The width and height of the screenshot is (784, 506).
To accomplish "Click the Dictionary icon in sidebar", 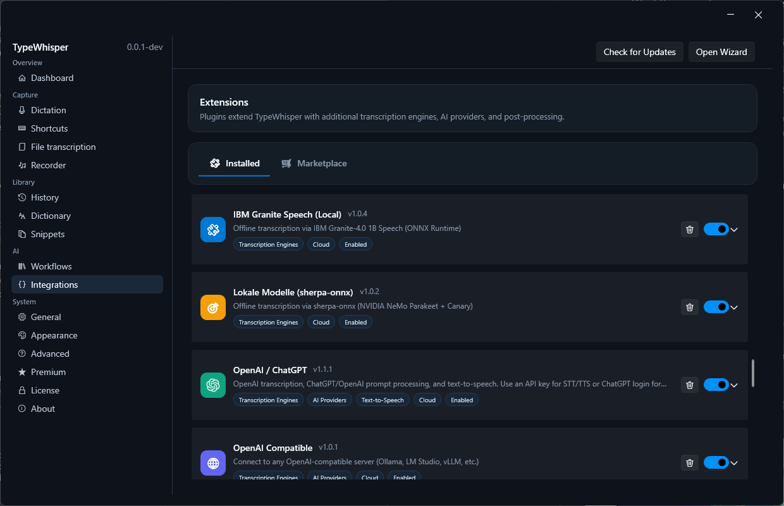I will (x=22, y=216).
